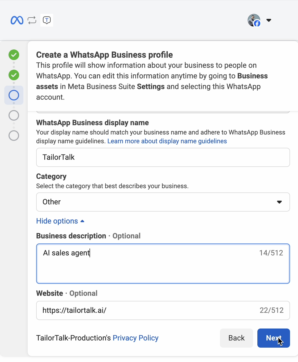Open Learn more about display name guidelines
This screenshot has width=298, height=362.
[167, 141]
